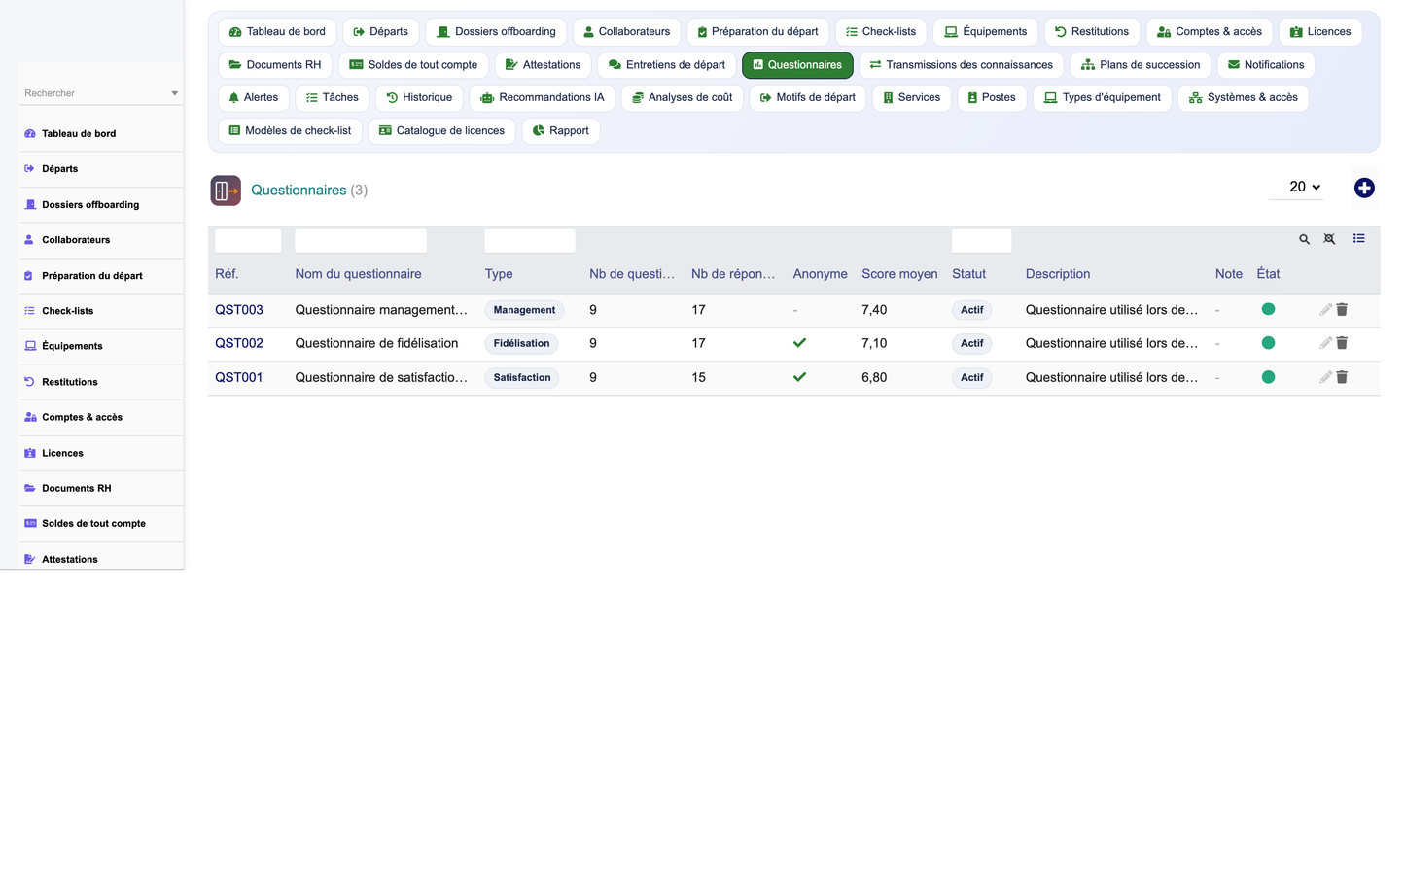Image resolution: width=1405 pixels, height=869 pixels.
Task: Click edit pencil for QST003 row
Action: coord(1325,309)
